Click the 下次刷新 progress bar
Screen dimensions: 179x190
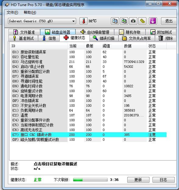(90, 180)
